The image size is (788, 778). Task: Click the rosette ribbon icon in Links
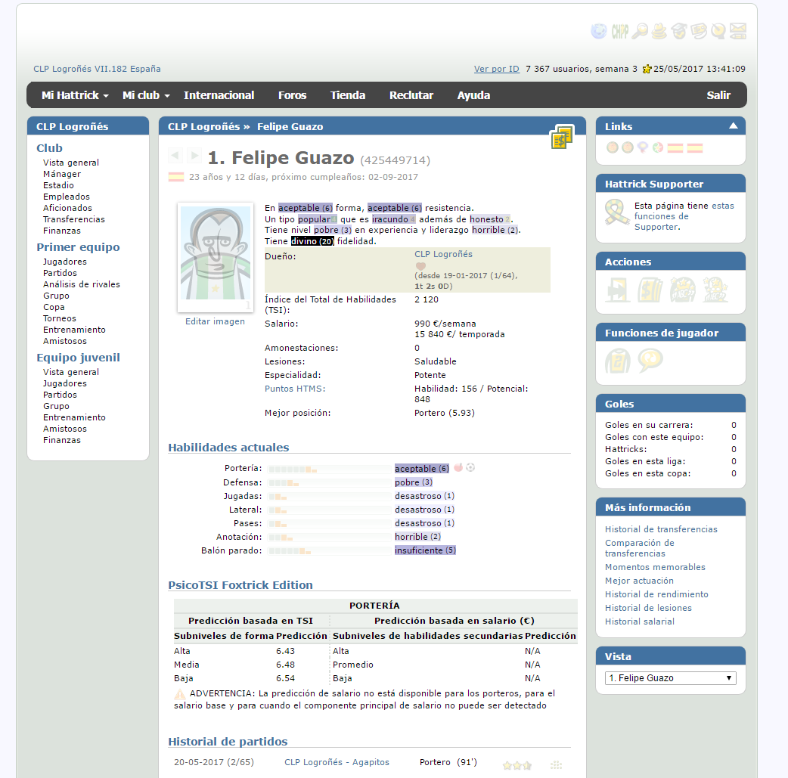click(x=642, y=147)
